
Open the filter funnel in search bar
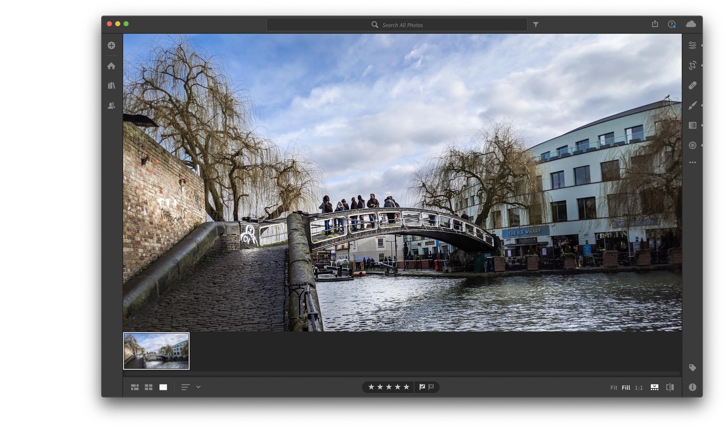click(x=536, y=25)
